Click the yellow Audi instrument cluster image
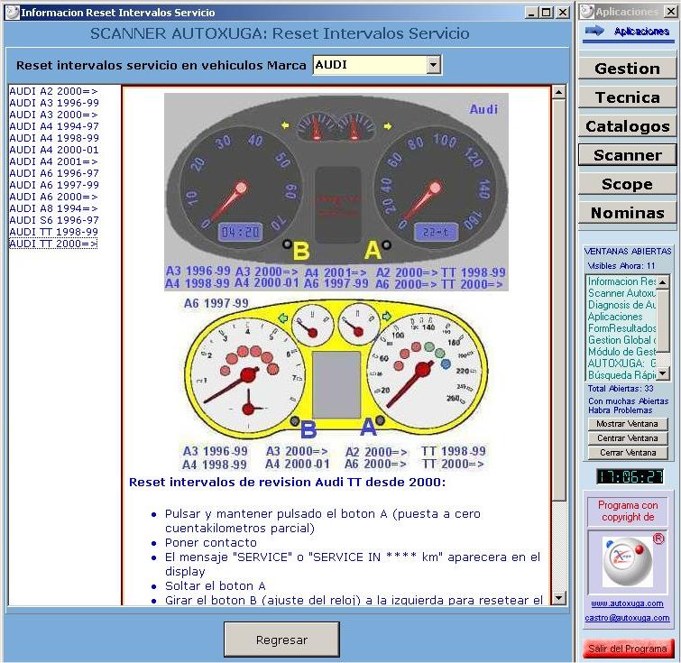The height and width of the screenshot is (663, 681). 336,368
